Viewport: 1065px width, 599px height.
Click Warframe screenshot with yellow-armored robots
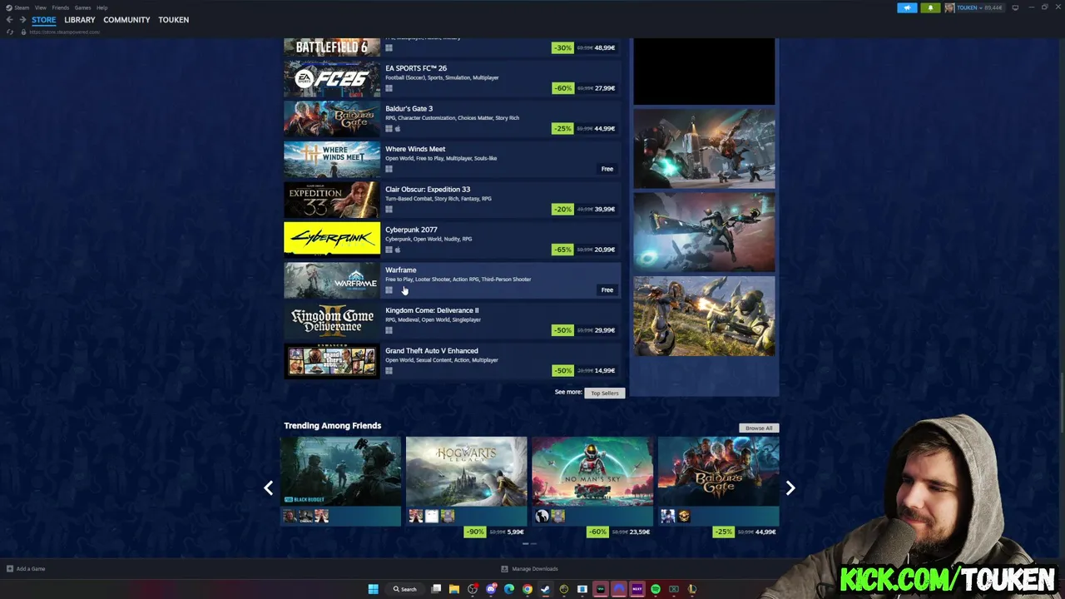point(704,316)
